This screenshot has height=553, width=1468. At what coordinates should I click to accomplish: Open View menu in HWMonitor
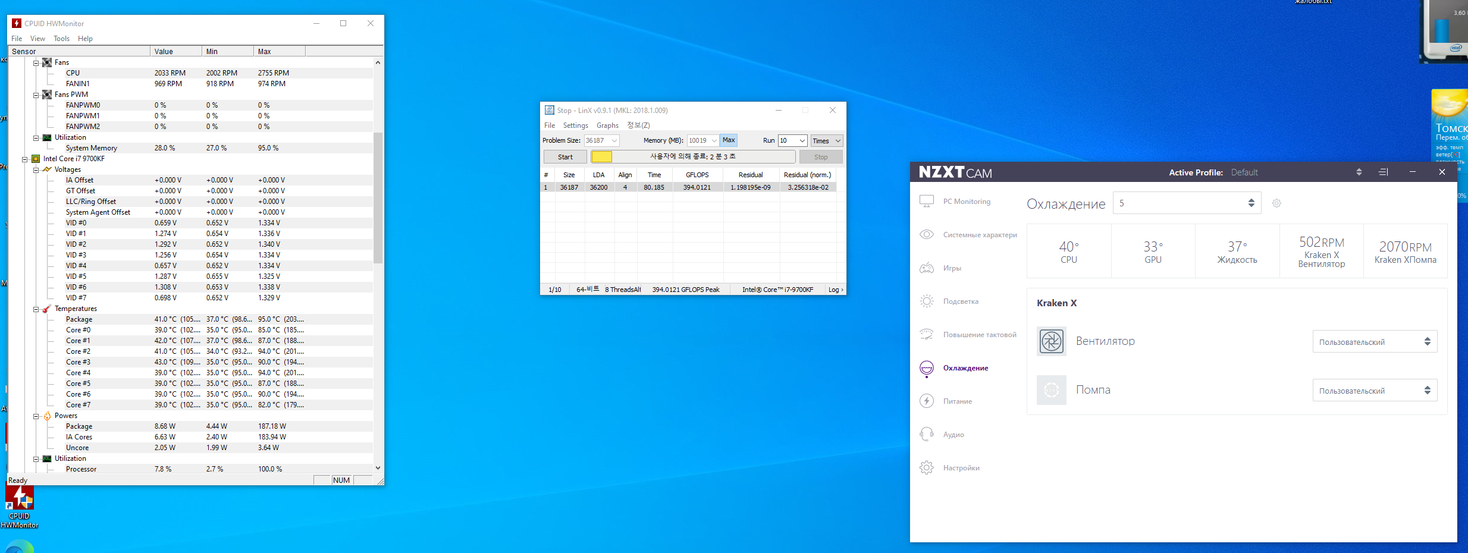click(37, 39)
